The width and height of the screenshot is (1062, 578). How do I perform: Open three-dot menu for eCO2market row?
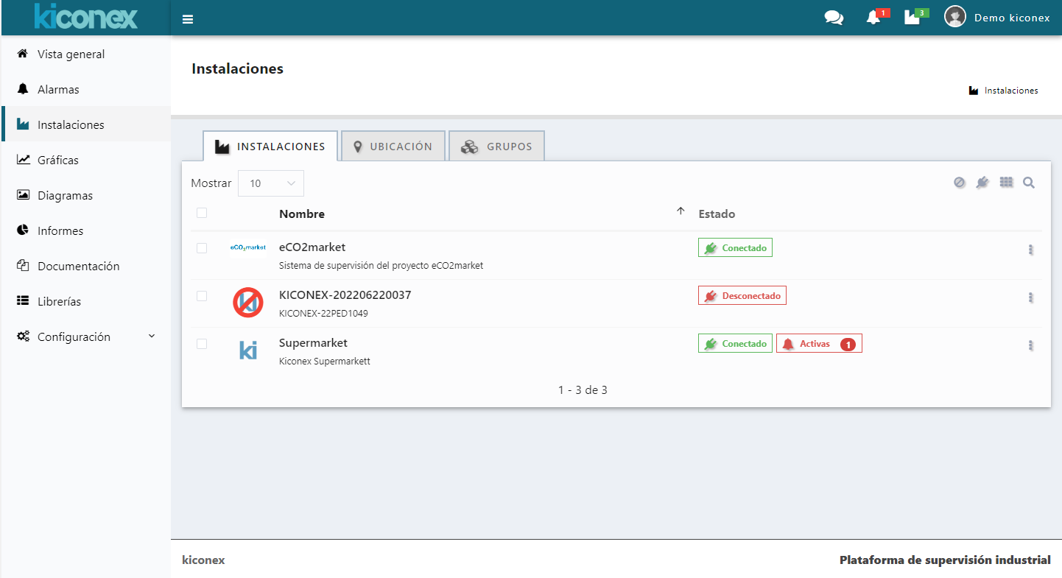click(x=1030, y=250)
